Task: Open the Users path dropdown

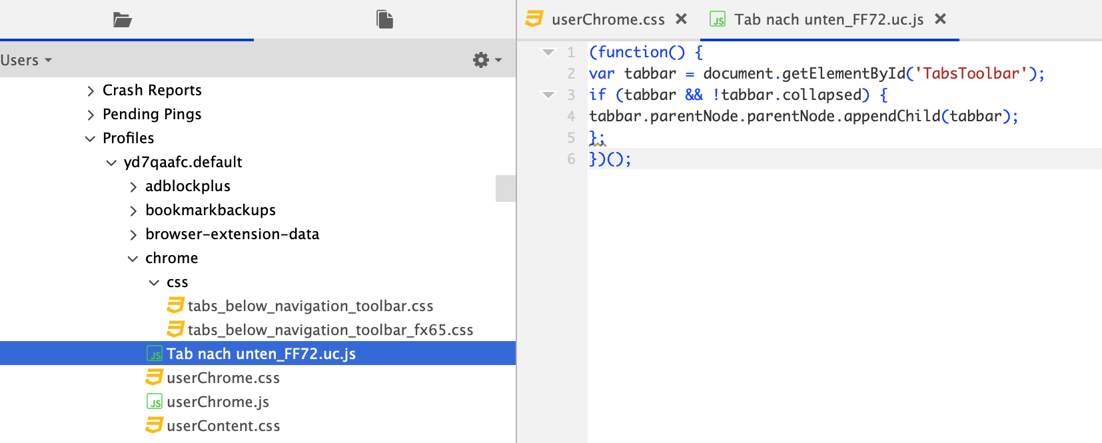Action: click(27, 60)
